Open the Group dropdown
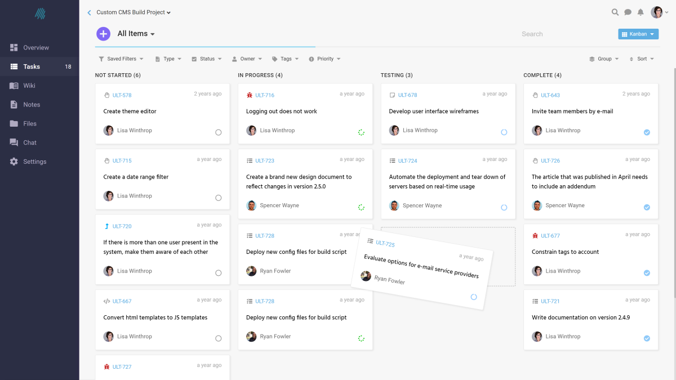This screenshot has width=676, height=380. (x=604, y=59)
